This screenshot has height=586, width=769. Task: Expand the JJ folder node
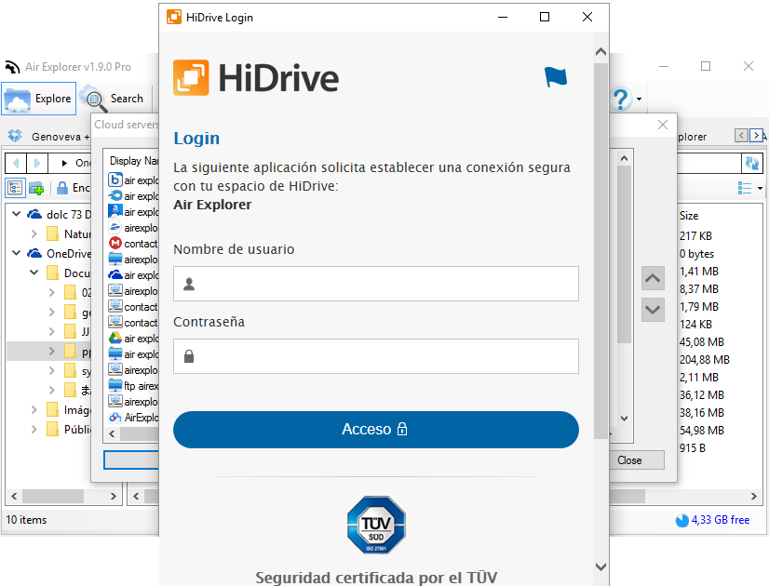point(51,332)
